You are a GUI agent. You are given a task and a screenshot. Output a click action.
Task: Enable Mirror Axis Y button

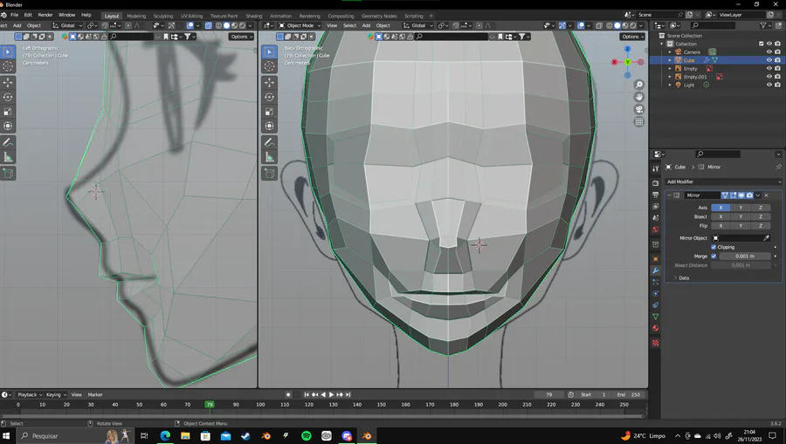click(741, 208)
